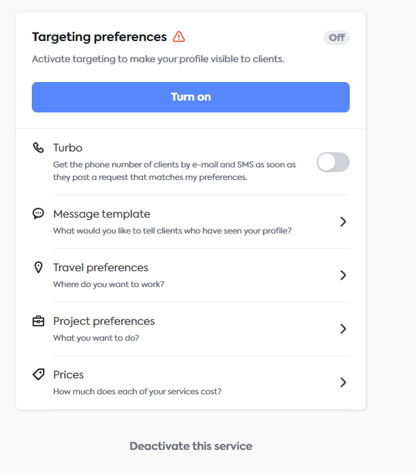Expand Project preferences chevron arrow
This screenshot has height=475, width=416.
342,329
